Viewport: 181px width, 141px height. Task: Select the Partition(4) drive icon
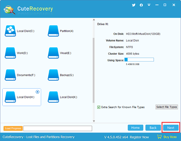pos(53,31)
